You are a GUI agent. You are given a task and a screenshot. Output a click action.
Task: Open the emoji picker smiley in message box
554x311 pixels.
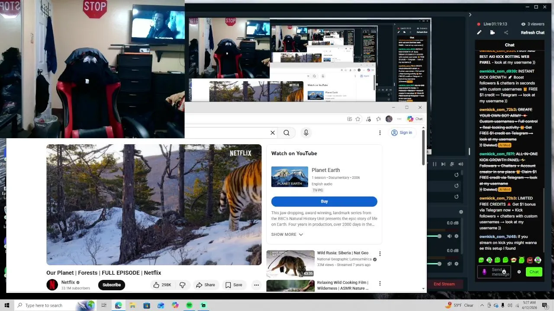coord(504,272)
